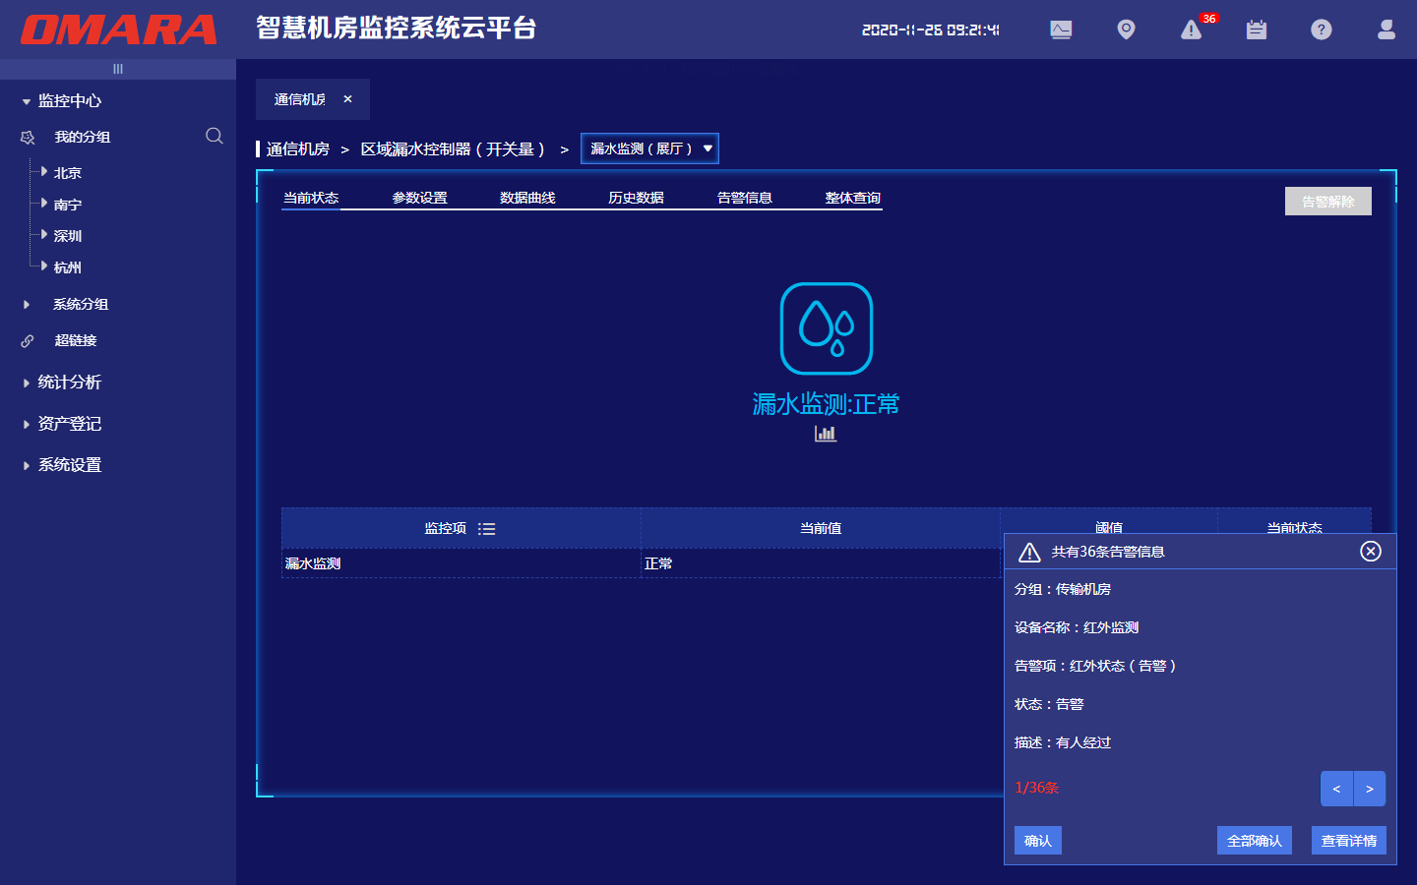Open the user profile icon

click(x=1386, y=29)
